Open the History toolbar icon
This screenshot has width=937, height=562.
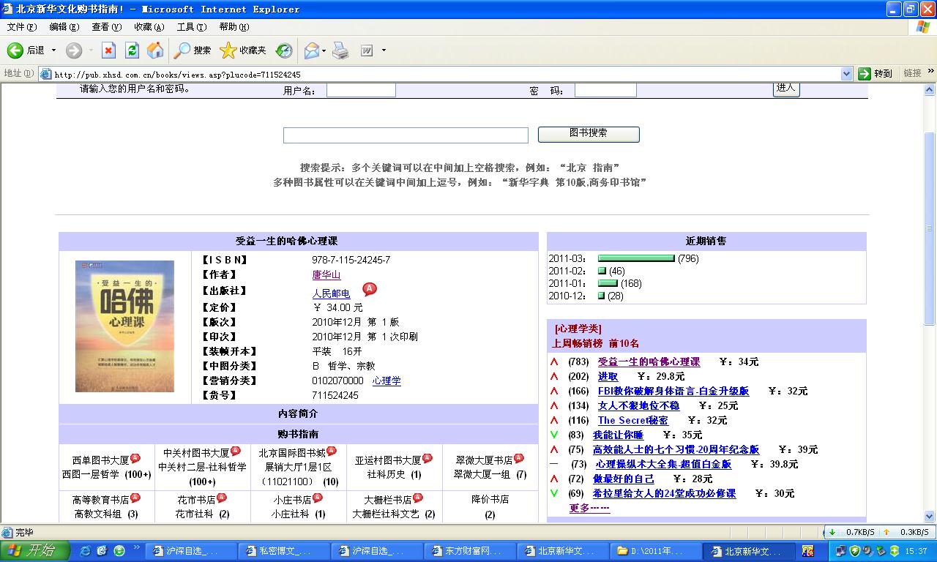click(x=284, y=50)
